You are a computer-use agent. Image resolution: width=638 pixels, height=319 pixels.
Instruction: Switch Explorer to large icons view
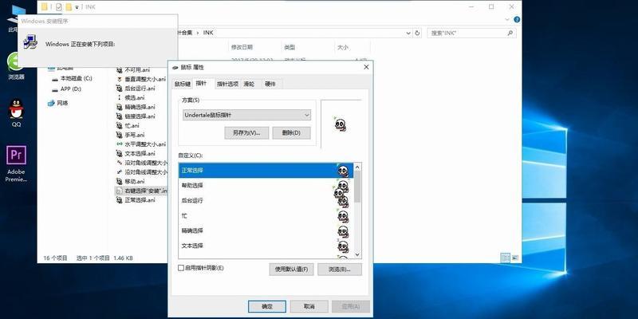pos(514,258)
